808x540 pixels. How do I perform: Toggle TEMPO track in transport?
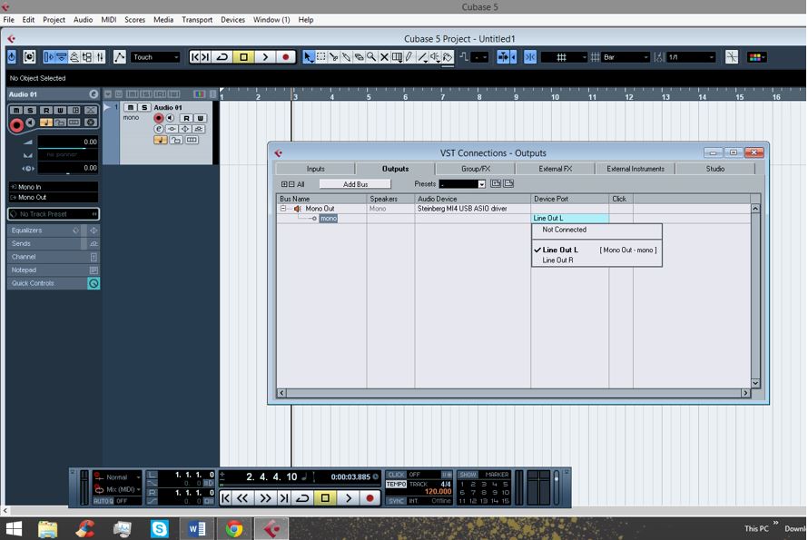396,485
